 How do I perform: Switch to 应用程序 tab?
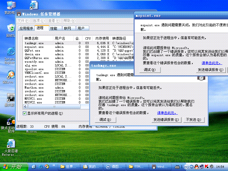click(x=26, y=28)
